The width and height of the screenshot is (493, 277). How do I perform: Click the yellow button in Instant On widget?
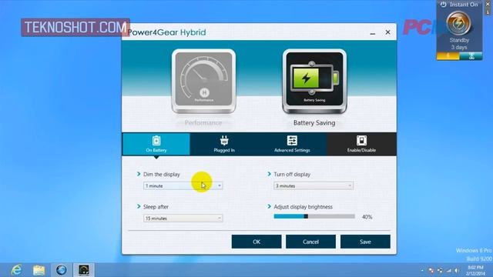(x=448, y=56)
